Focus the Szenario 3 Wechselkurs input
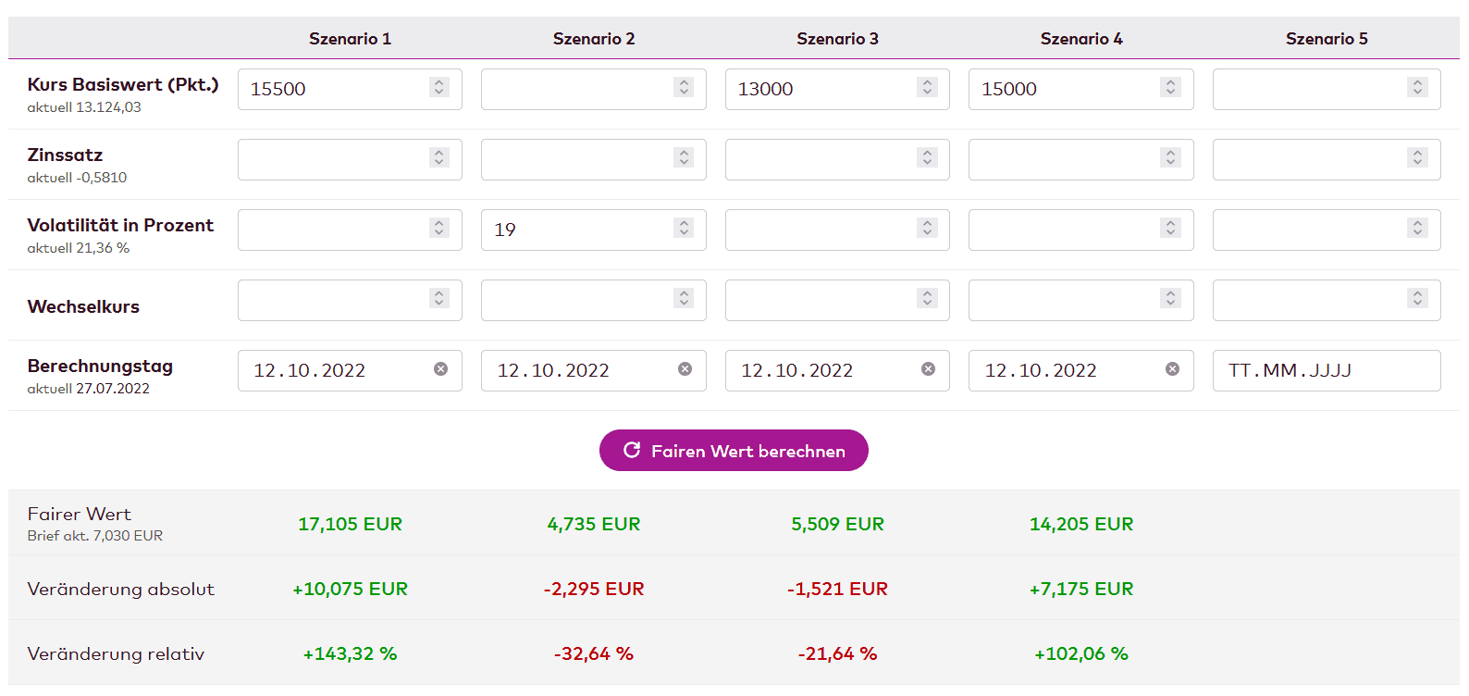 coord(820,300)
